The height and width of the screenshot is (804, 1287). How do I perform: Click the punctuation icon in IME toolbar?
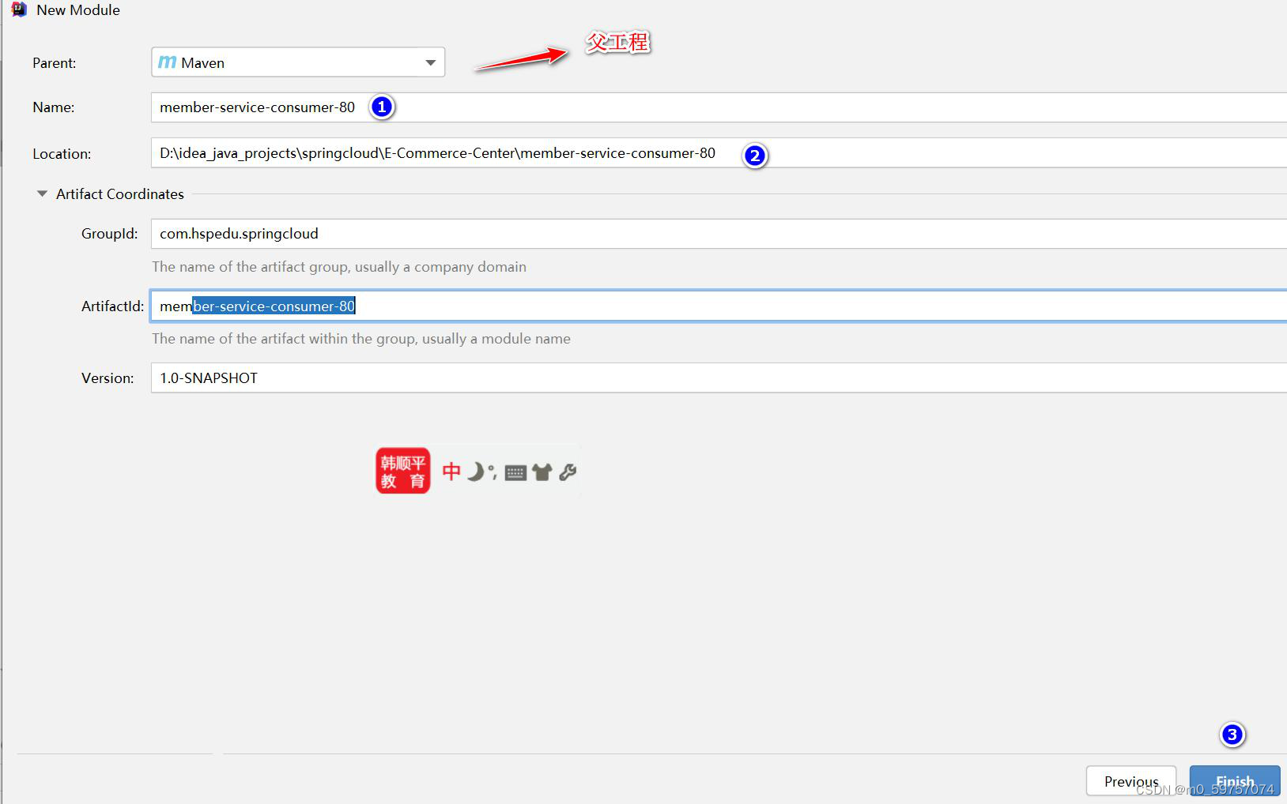pos(493,473)
